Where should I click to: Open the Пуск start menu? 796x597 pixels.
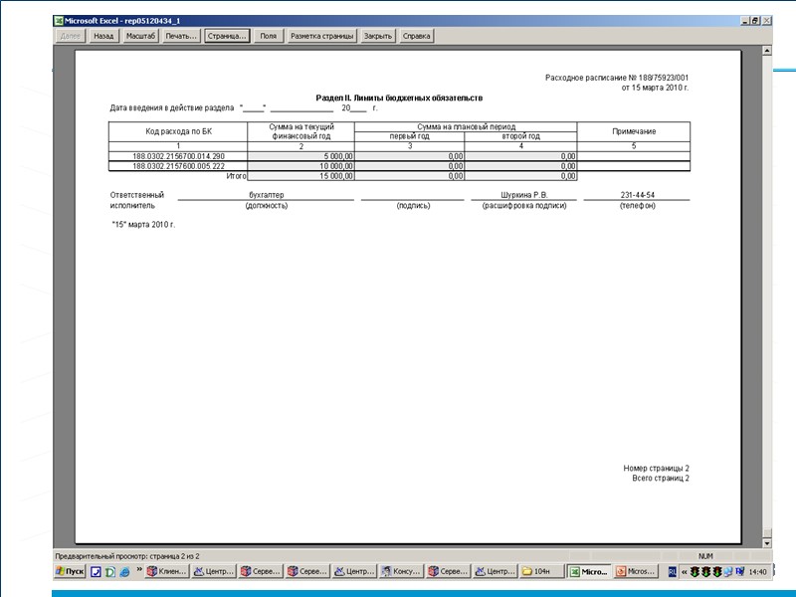pos(70,571)
